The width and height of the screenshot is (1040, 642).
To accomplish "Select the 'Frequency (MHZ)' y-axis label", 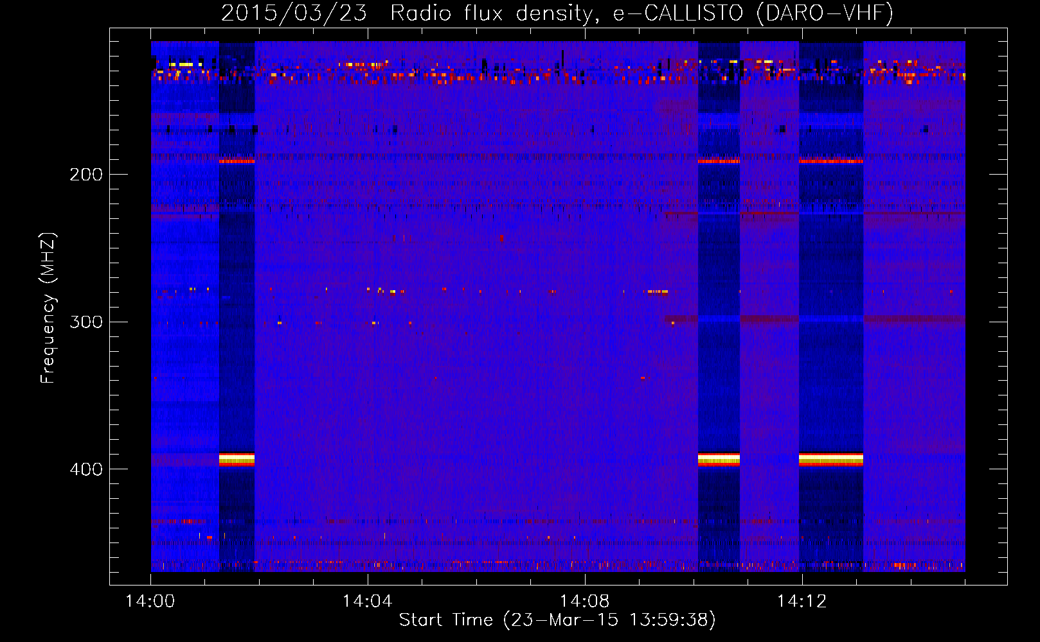I will point(48,308).
